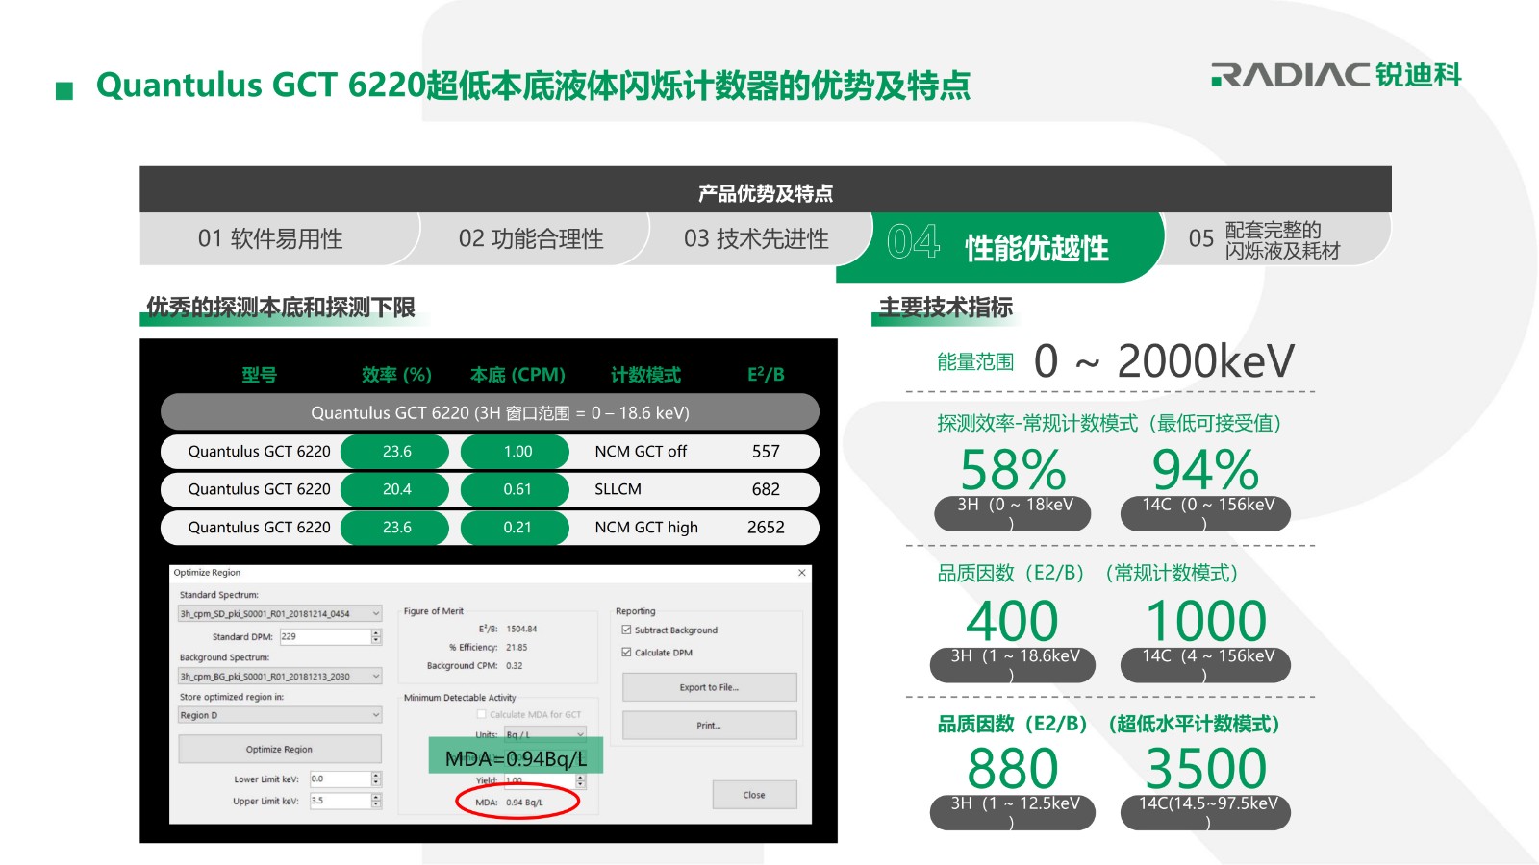Click the NCM GCT high count mode cell

(x=646, y=528)
